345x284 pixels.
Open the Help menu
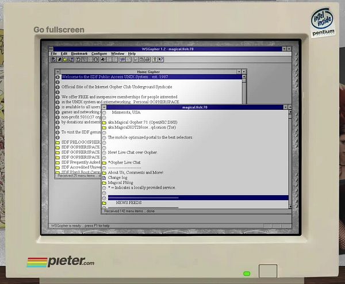[x=132, y=53]
